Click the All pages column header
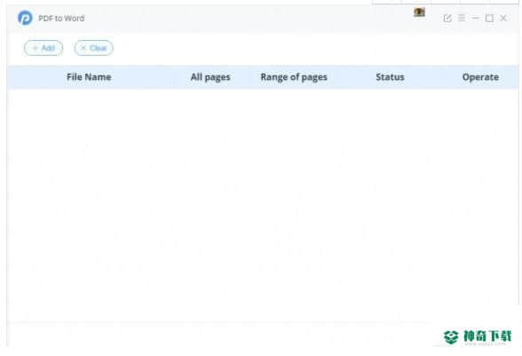522x356 pixels. [x=210, y=77]
